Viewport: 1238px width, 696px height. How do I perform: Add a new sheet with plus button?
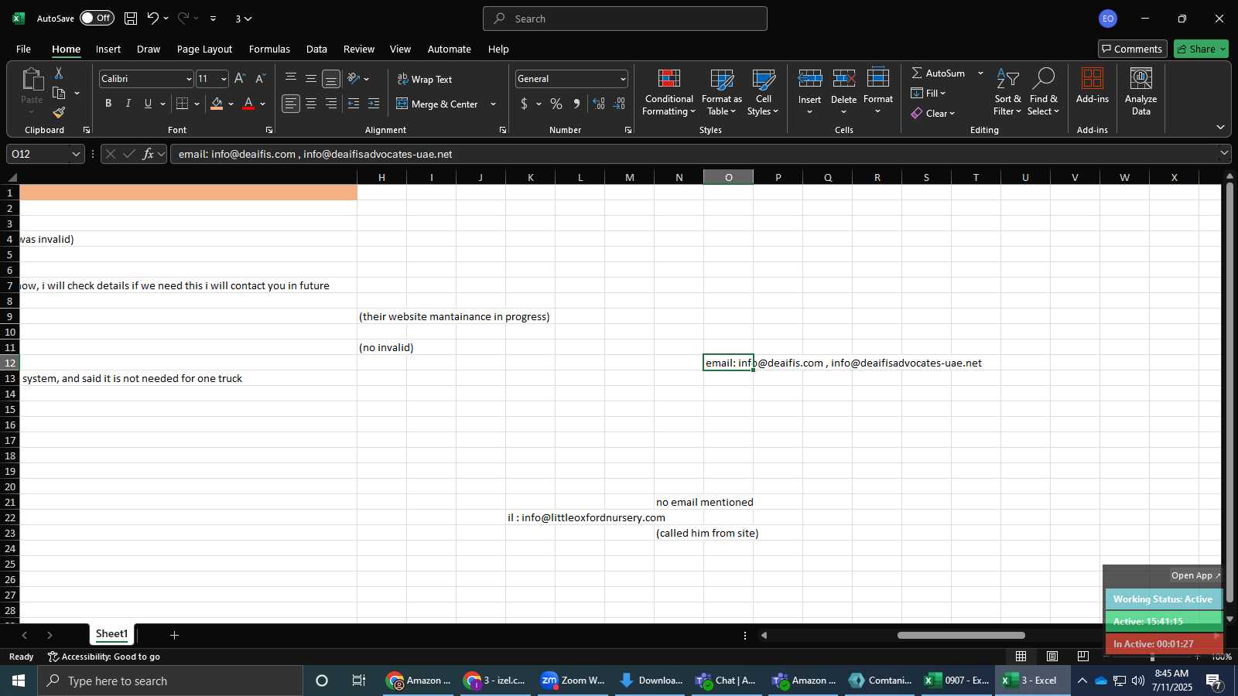click(175, 635)
